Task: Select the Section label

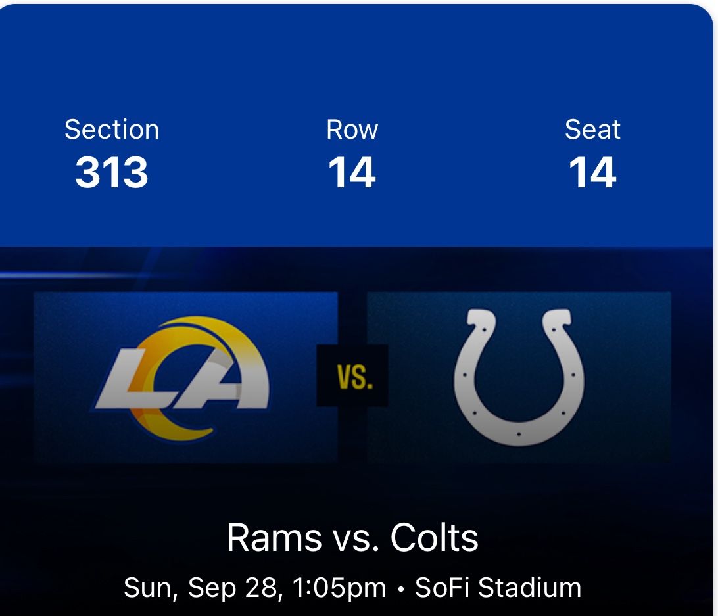Action: tap(112, 130)
